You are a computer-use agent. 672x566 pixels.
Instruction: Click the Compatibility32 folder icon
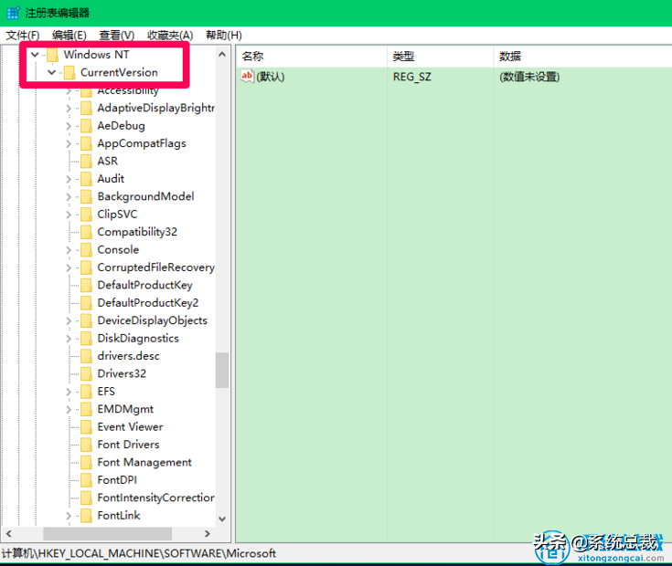[86, 232]
